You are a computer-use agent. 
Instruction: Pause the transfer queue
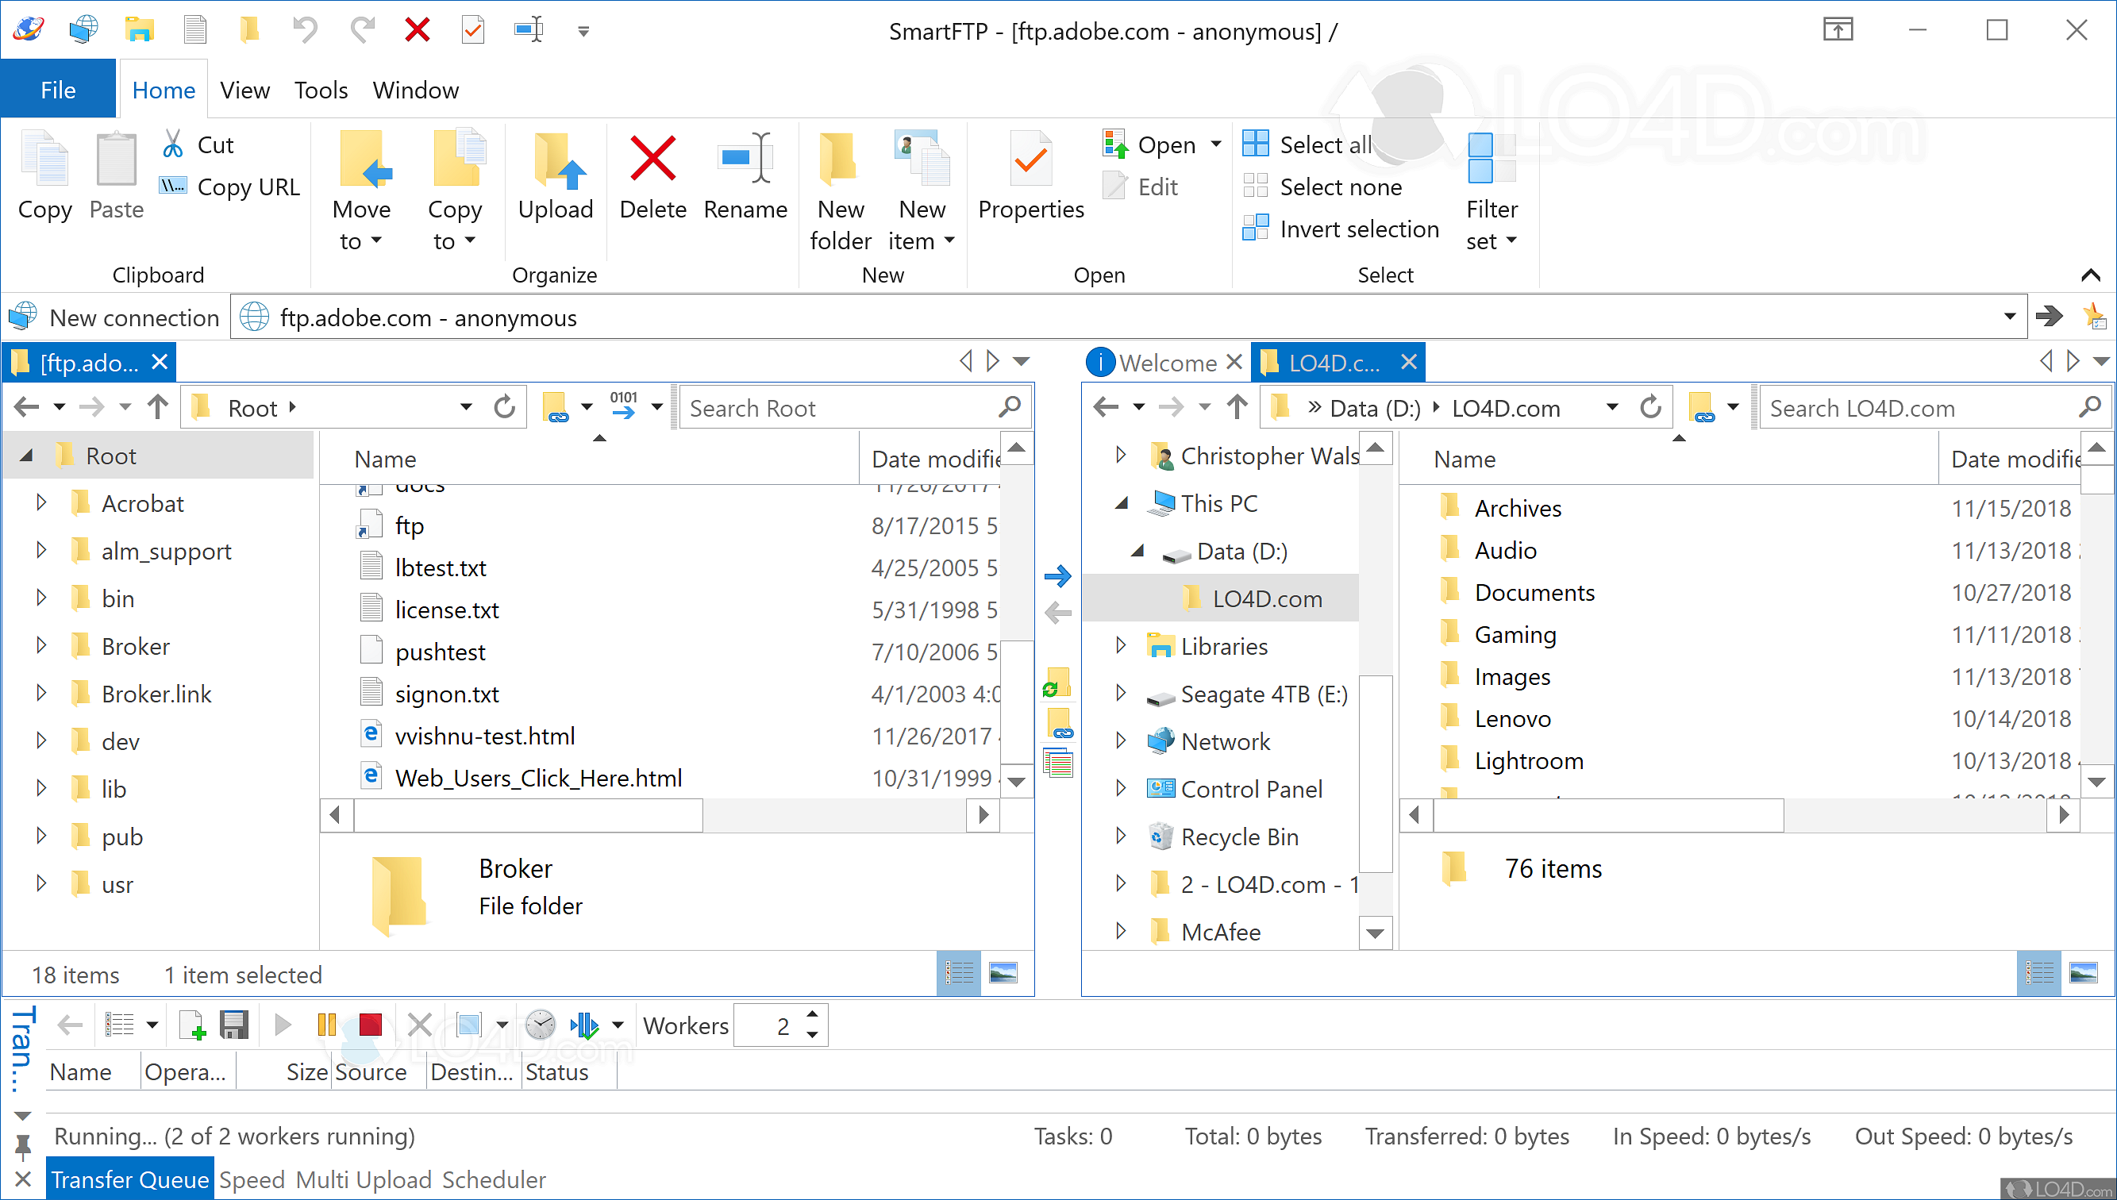click(x=326, y=1025)
